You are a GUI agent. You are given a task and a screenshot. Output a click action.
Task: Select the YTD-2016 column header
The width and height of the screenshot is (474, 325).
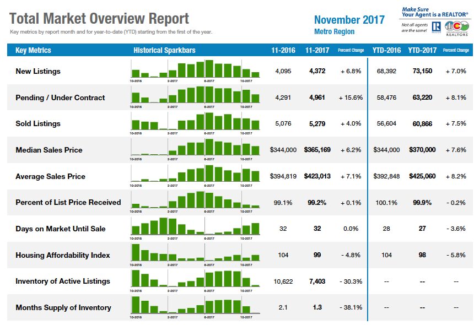pyautogui.click(x=386, y=50)
